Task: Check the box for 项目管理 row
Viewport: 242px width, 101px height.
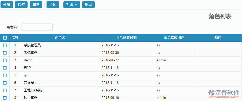Action: (5, 98)
